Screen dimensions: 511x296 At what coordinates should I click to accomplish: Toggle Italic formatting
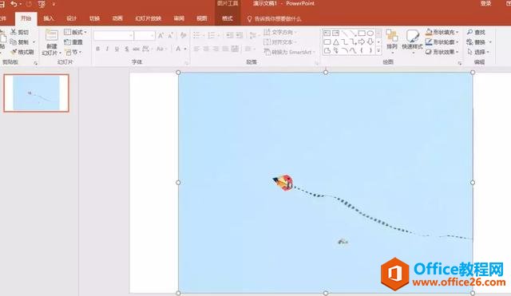[107, 49]
